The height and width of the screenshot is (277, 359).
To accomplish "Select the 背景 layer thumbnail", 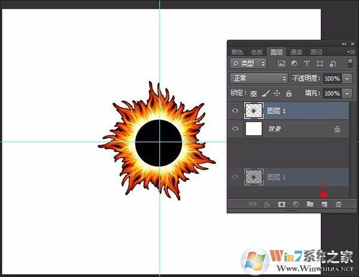I will coord(254,129).
